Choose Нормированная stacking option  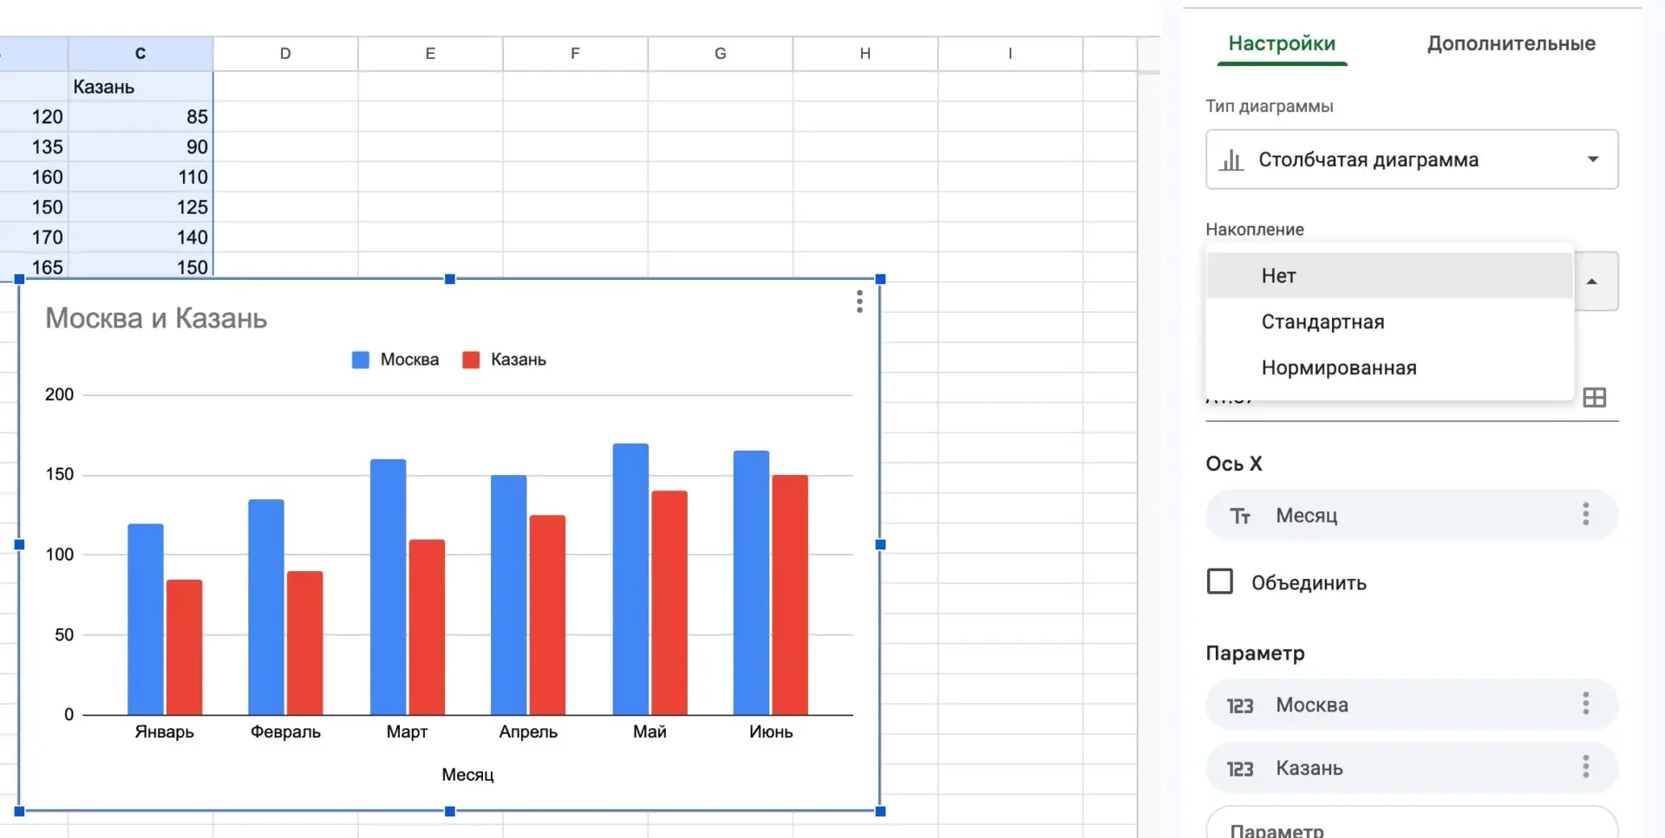pos(1389,367)
